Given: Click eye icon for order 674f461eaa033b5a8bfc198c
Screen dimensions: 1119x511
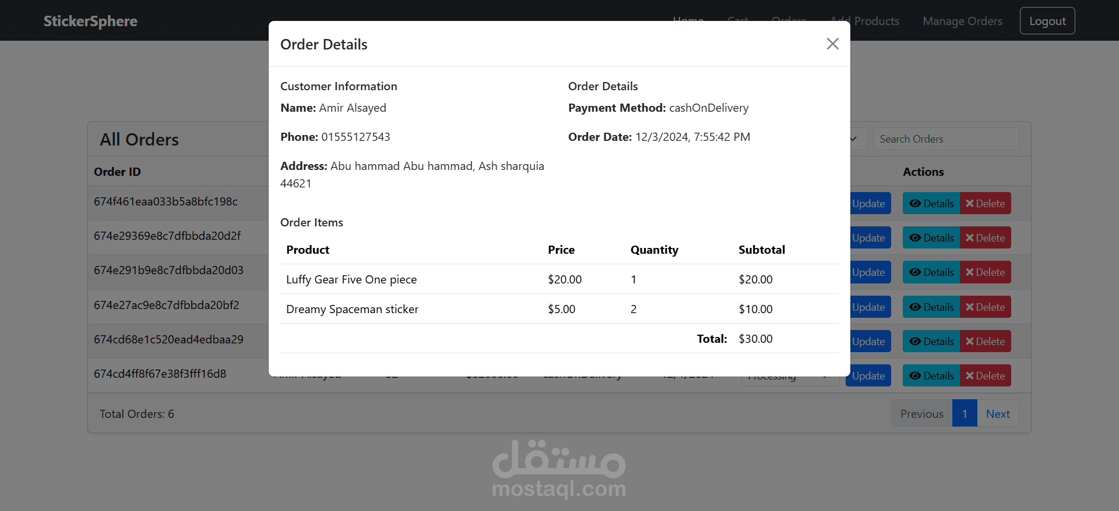Looking at the screenshot, I should coord(915,204).
